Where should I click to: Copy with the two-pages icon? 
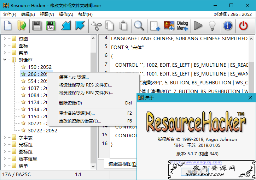tap(110, 25)
